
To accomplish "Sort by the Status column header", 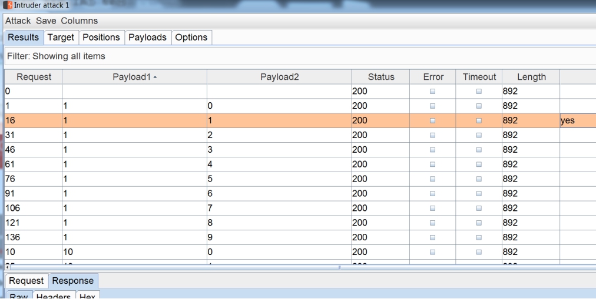I will (381, 77).
